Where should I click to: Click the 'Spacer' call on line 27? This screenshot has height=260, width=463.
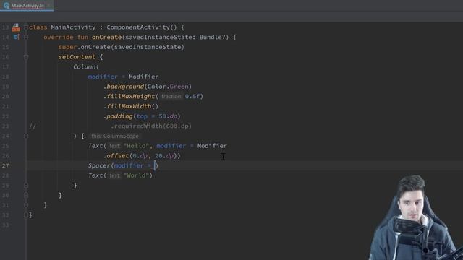[99, 165]
